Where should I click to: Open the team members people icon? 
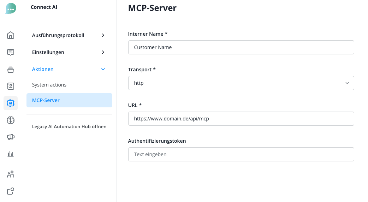(x=11, y=174)
